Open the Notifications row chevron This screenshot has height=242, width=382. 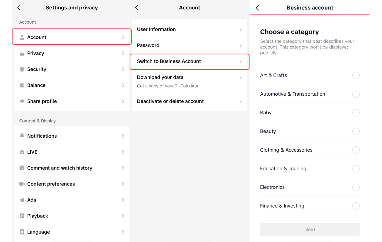(123, 136)
